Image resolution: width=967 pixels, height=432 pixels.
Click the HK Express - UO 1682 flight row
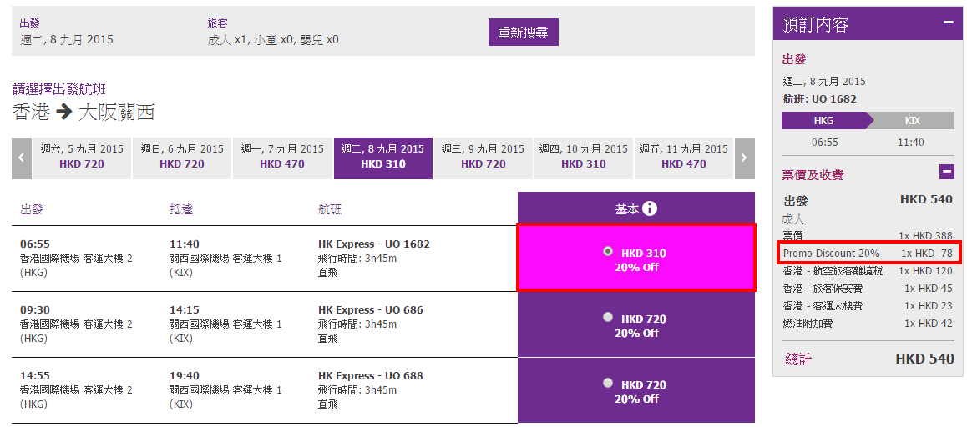coord(374,244)
